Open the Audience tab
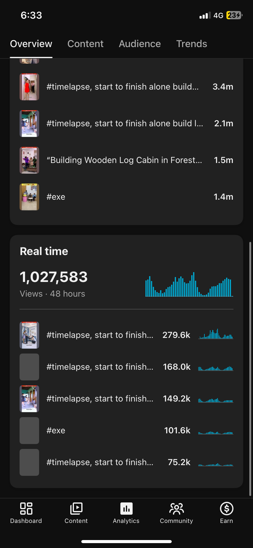Viewport: 253px width, 548px height. 140,44
